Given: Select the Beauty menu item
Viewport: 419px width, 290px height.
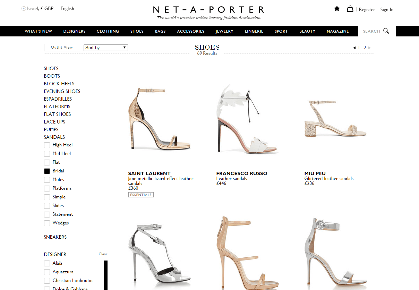Looking at the screenshot, I should [307, 31].
